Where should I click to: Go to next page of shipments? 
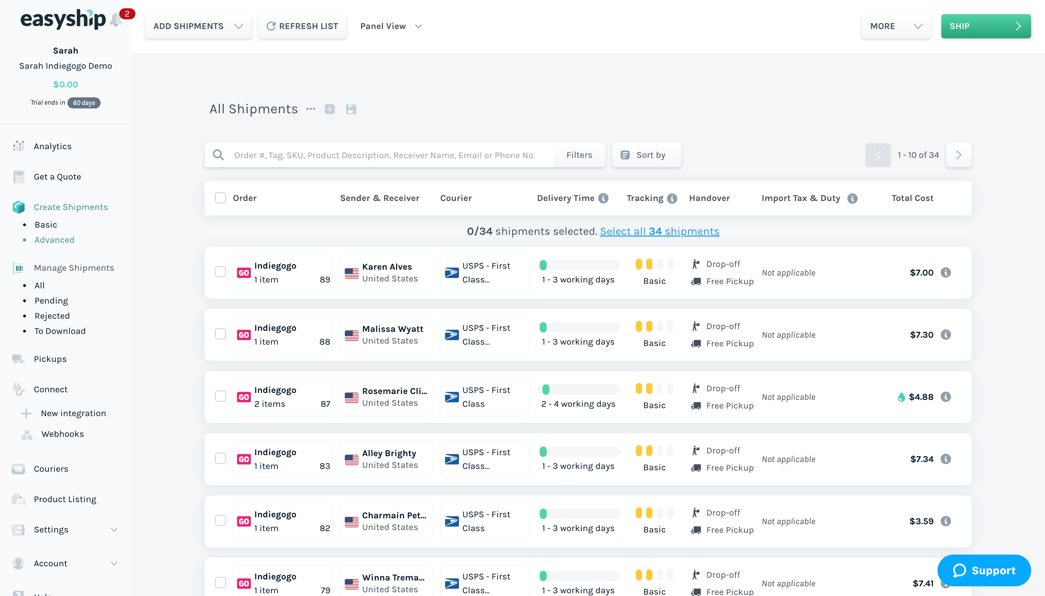959,155
